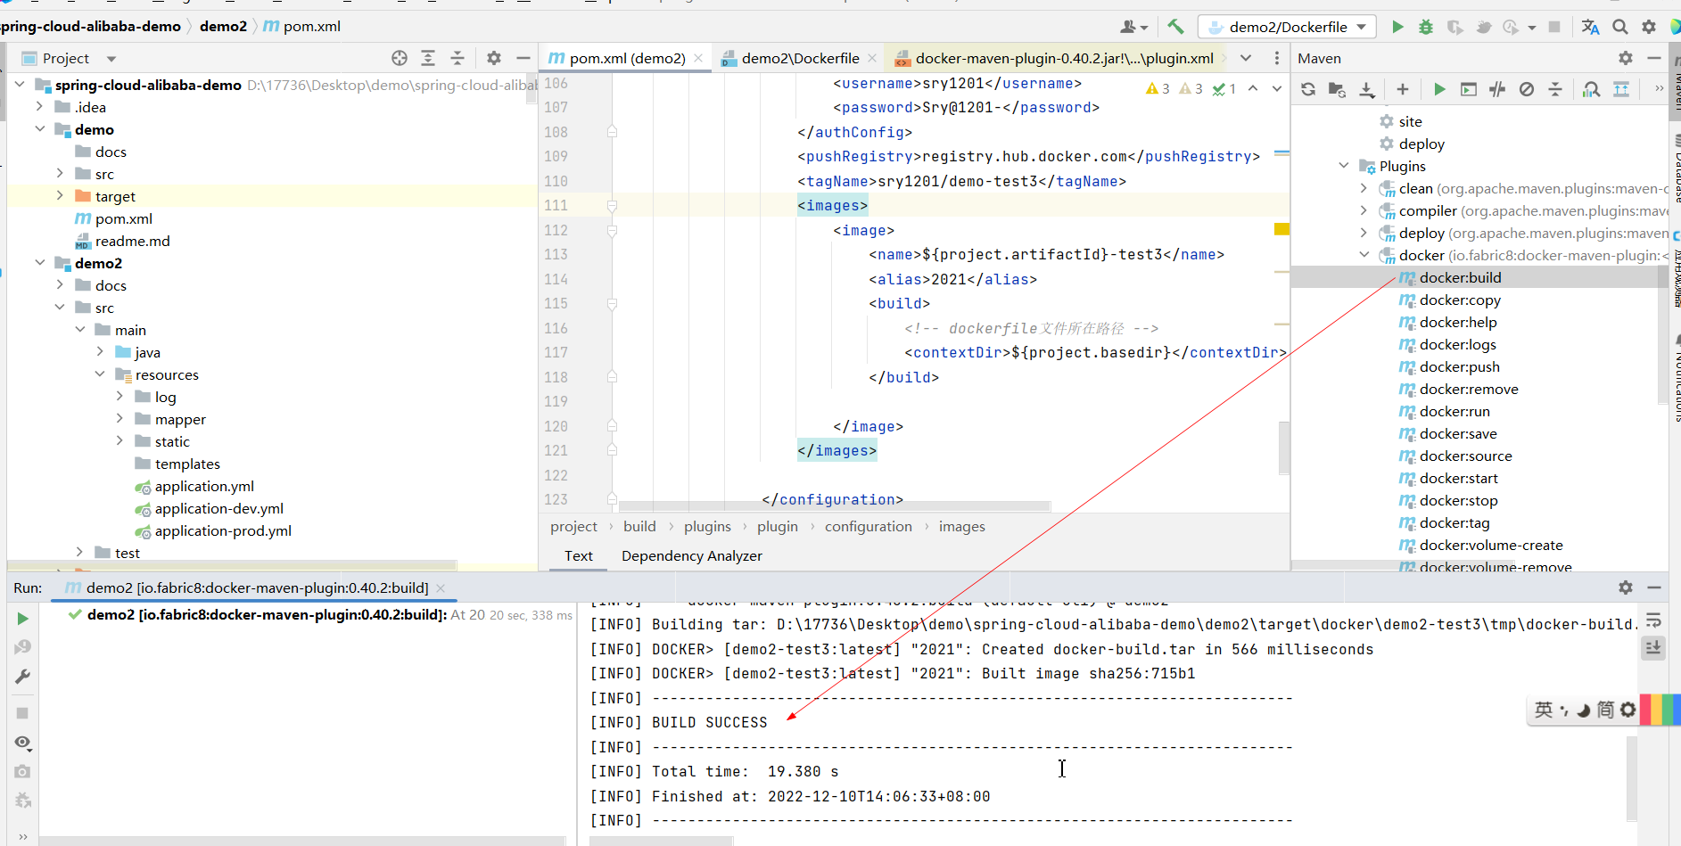The width and height of the screenshot is (1681, 846).
Task: Select docker:build goal in Maven
Action: pos(1460,278)
